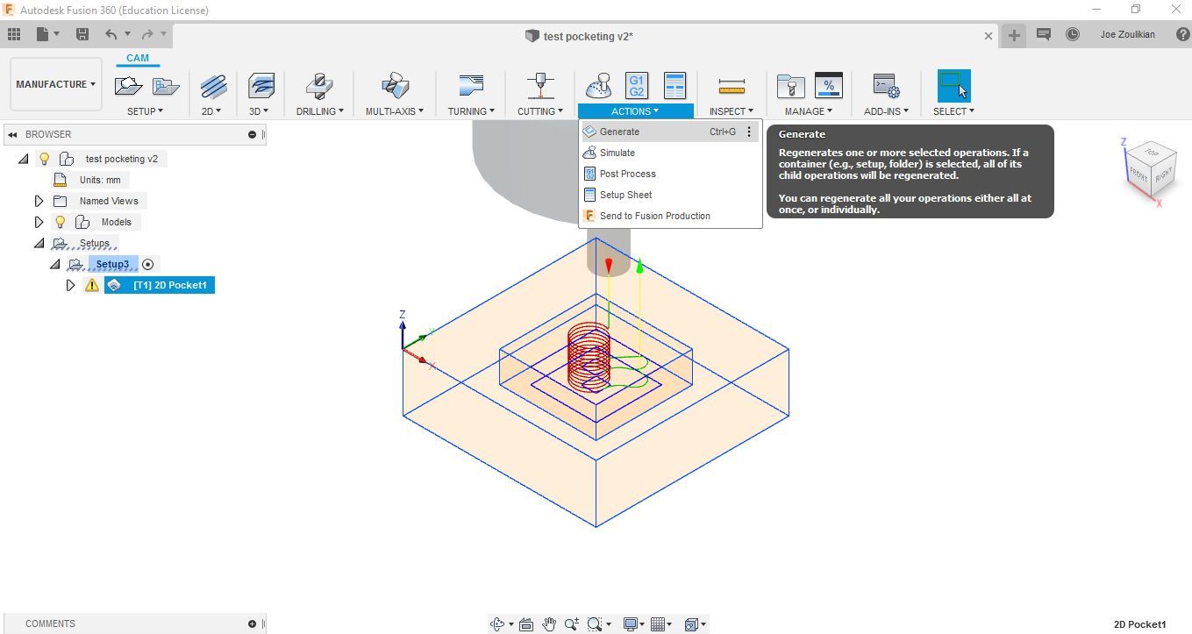
Task: Click the New Folder icon in Setup
Action: [165, 86]
